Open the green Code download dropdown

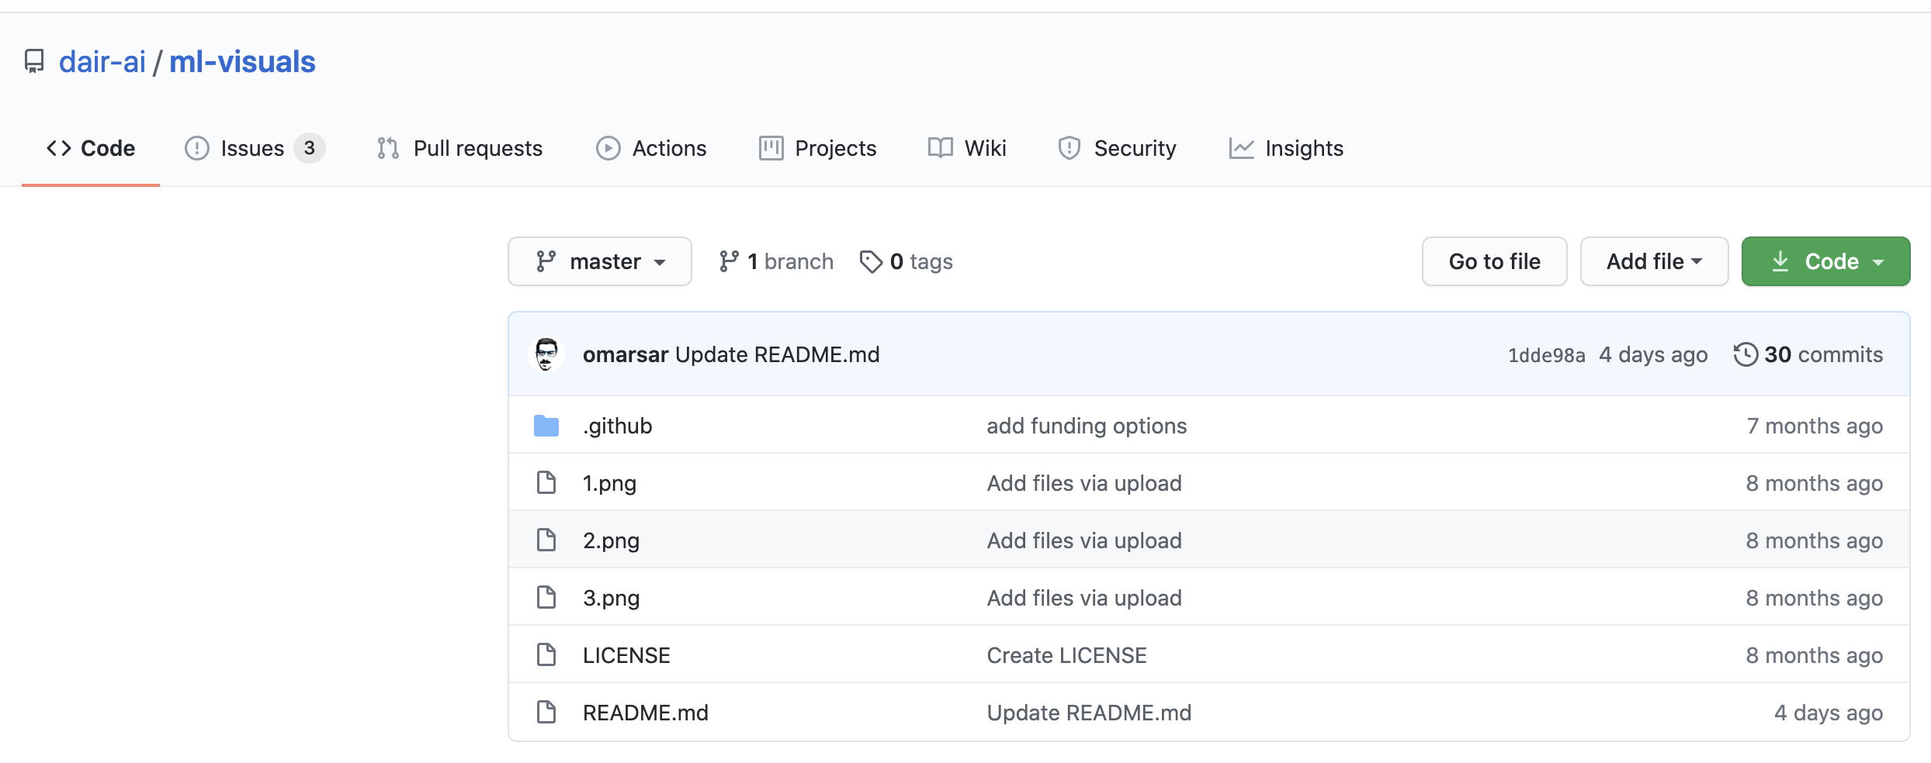point(1825,262)
